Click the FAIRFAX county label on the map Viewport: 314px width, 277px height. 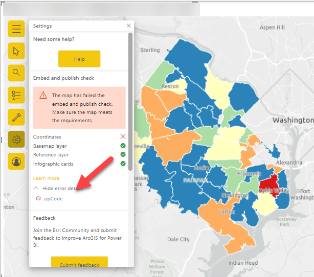195,180
